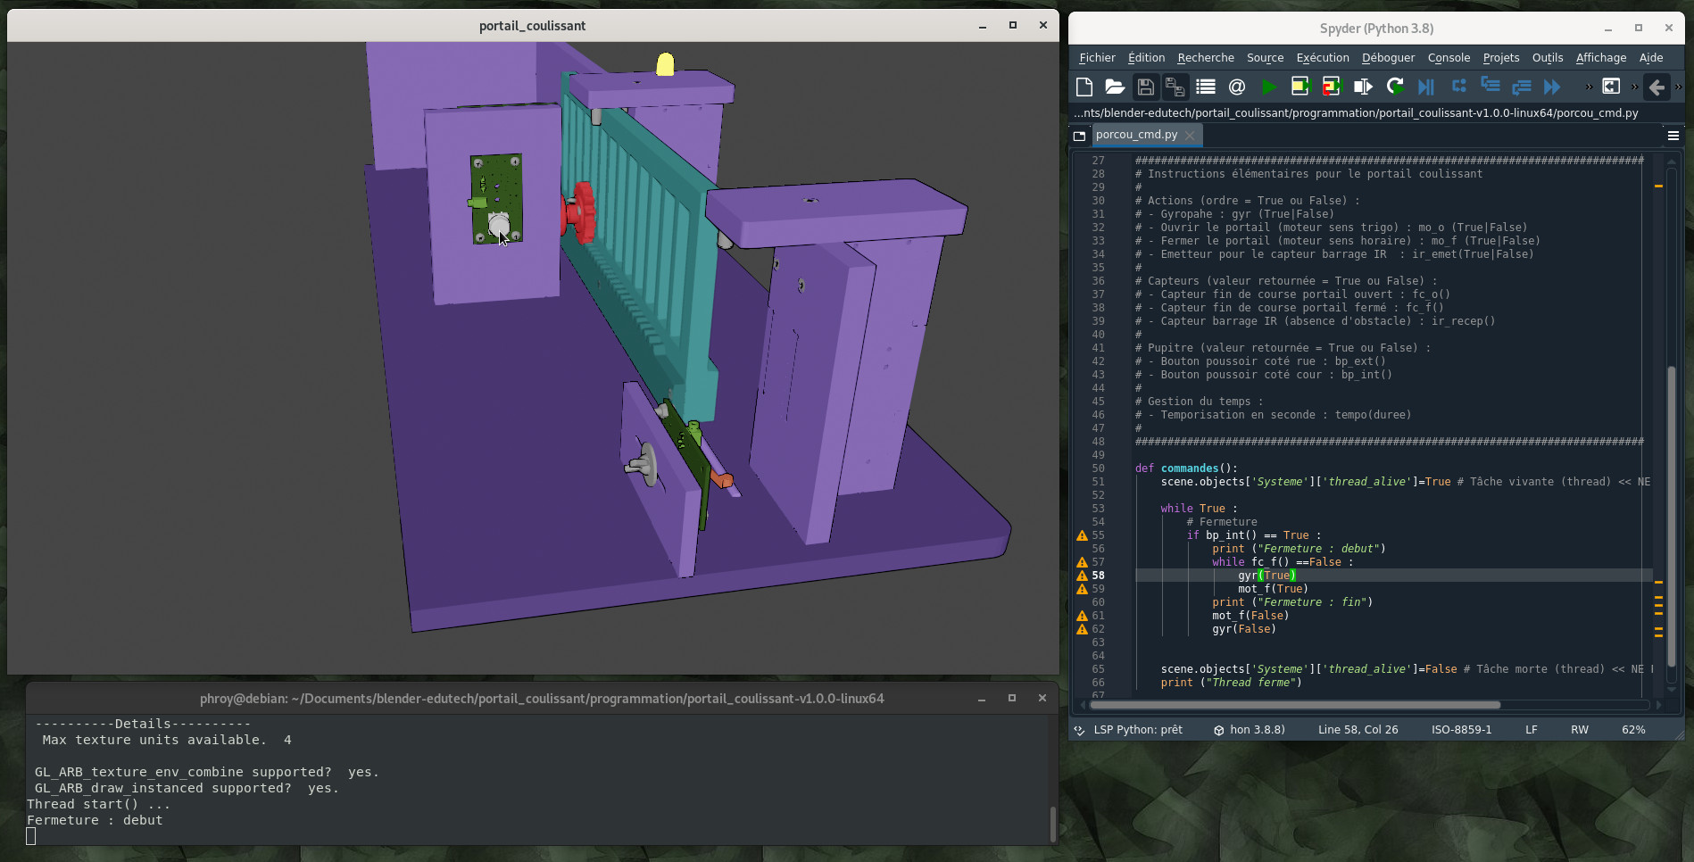Re-run last script icon
1694x862 pixels.
[x=1395, y=87]
